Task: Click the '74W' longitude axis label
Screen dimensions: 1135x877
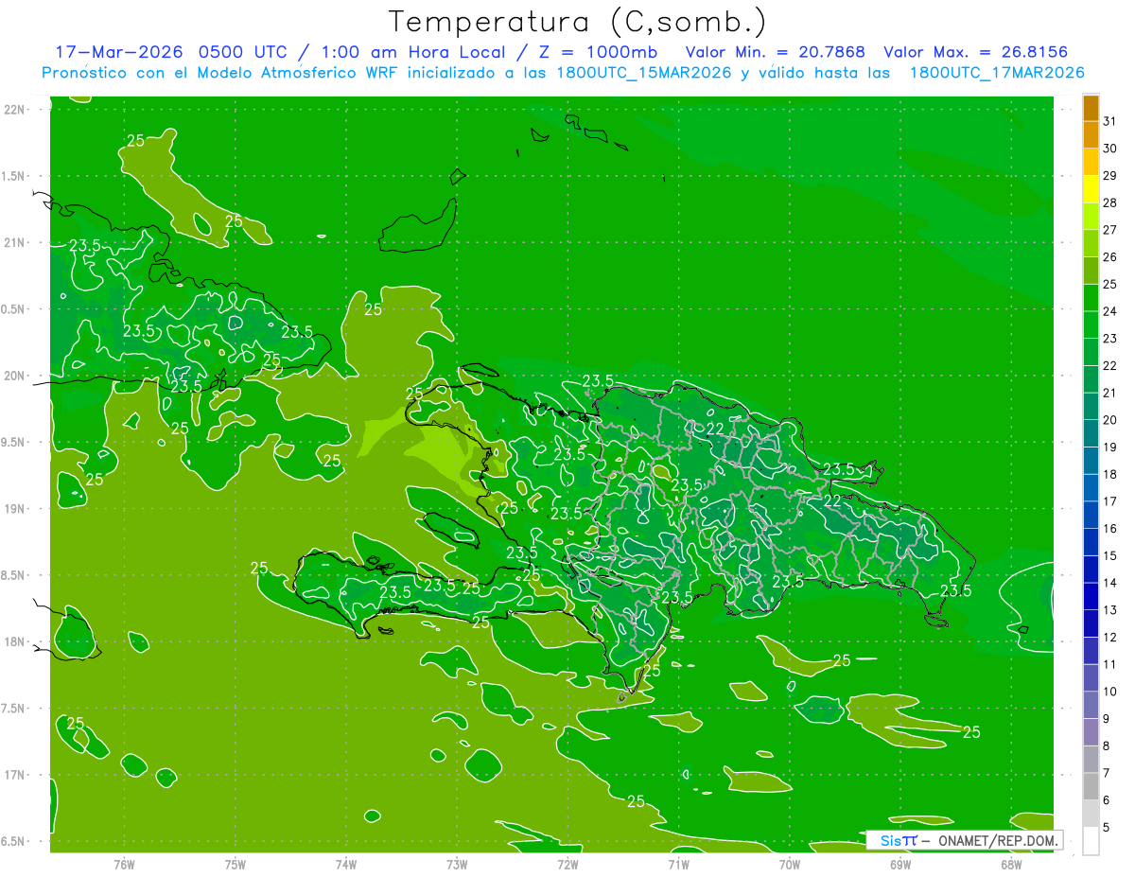Action: point(346,864)
